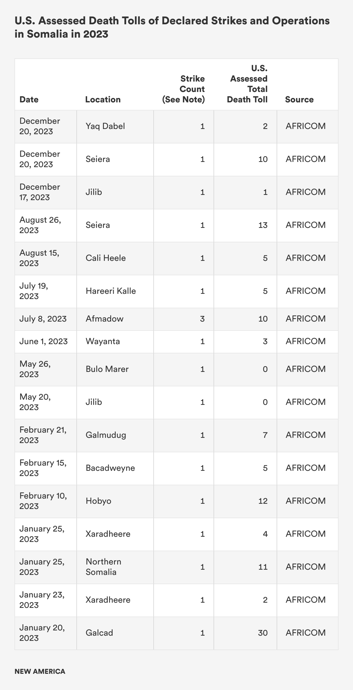Select the Cali Heele location cell
Image resolution: width=353 pixels, height=690 pixels.
pos(106,258)
